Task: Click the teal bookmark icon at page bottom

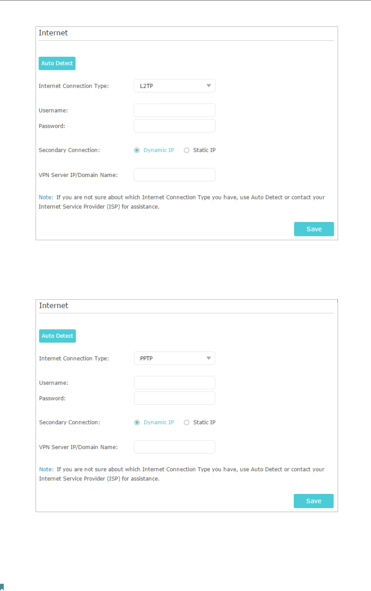Action: tap(2, 587)
